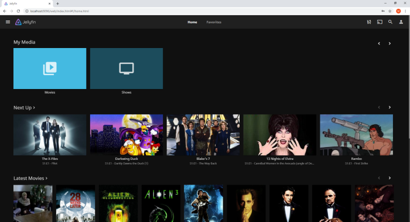
Task: Show next Latest Movies with right arrow
Action: point(389,178)
